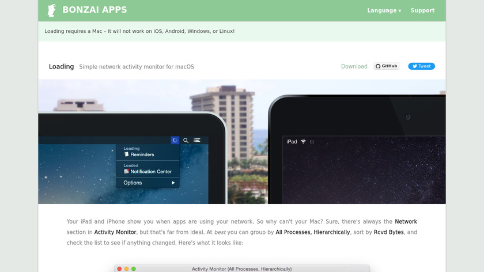This screenshot has height=272, width=484.
Task: Click the Tweet button
Action: [x=421, y=66]
